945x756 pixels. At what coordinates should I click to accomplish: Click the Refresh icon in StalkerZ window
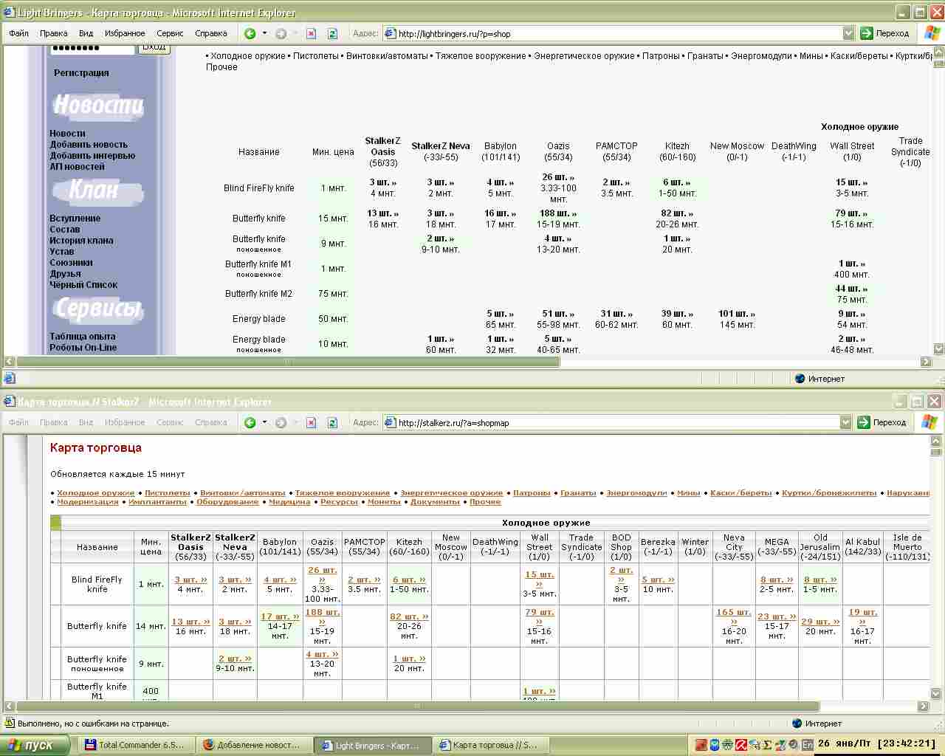332,422
